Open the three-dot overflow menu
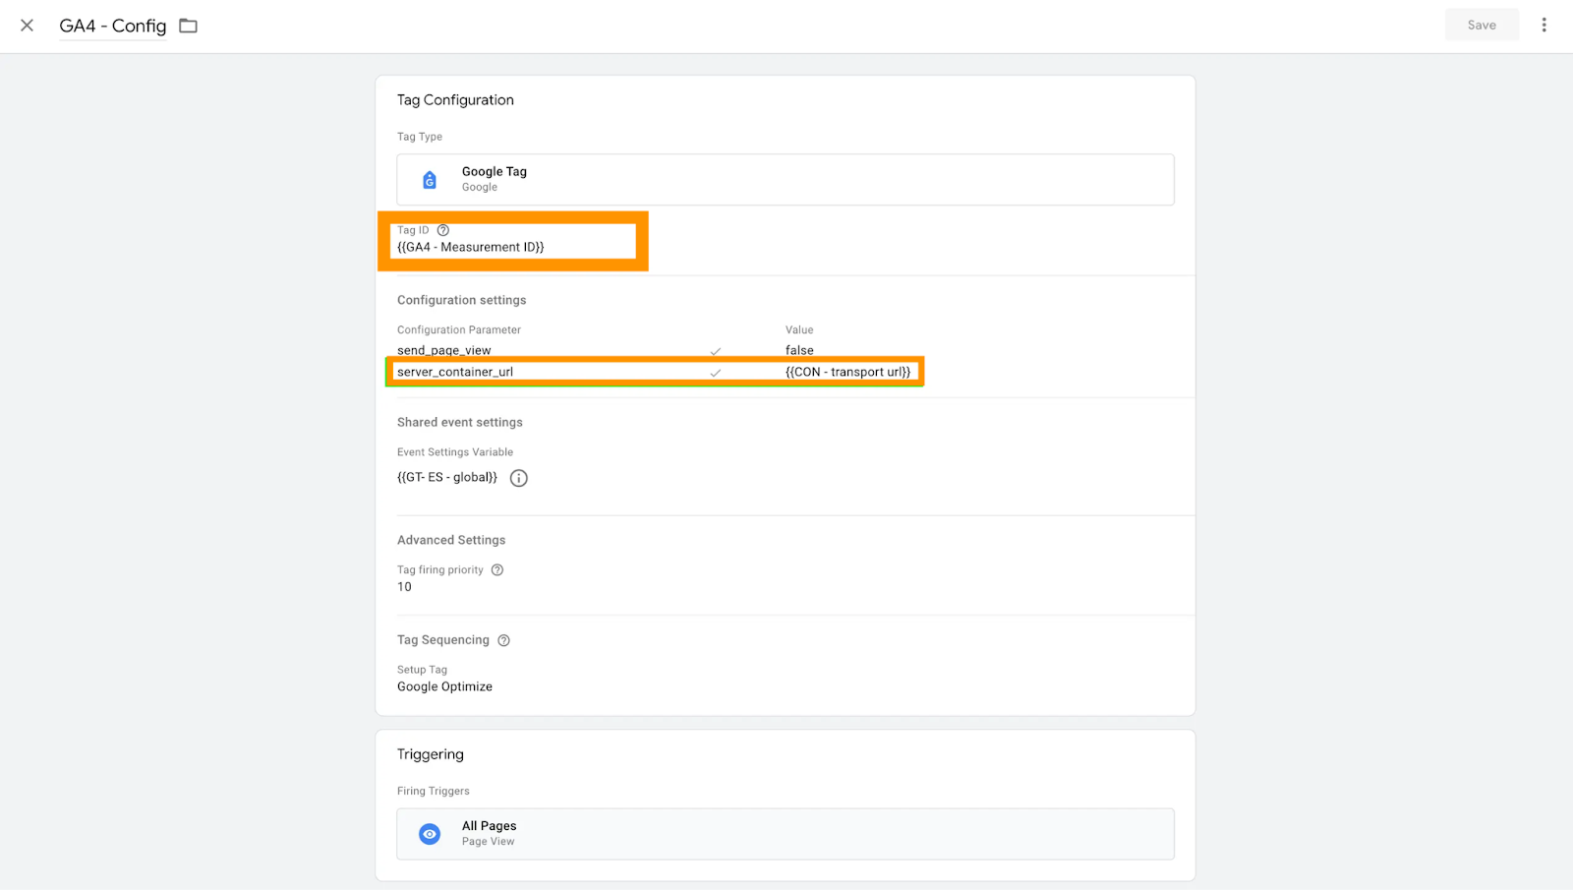This screenshot has height=890, width=1573. (x=1544, y=24)
